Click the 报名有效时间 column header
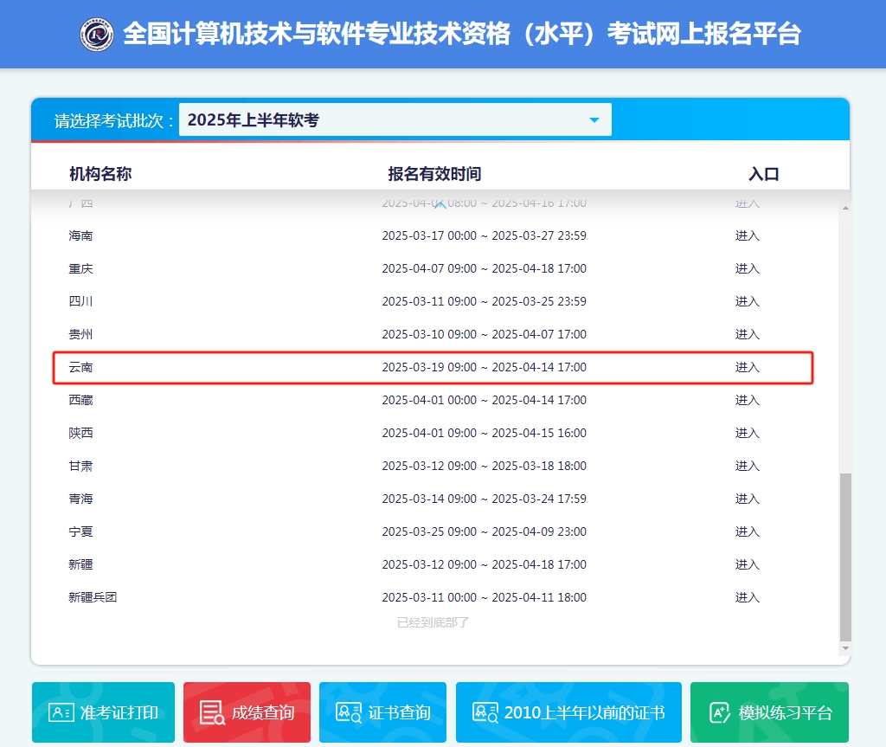The height and width of the screenshot is (747, 886). 435,173
